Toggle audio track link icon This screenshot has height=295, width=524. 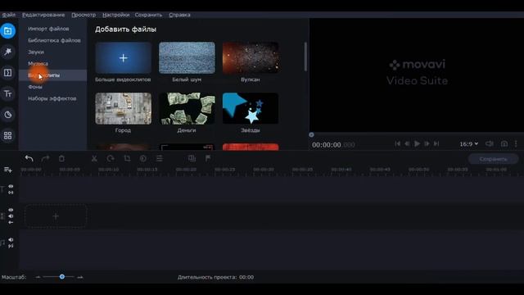tap(11, 246)
